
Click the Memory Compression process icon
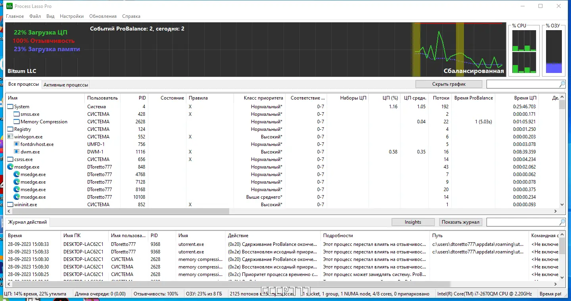(x=17, y=122)
